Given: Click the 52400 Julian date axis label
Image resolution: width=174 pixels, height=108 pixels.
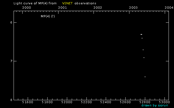Looking at the screenshot, I should [106, 102].
